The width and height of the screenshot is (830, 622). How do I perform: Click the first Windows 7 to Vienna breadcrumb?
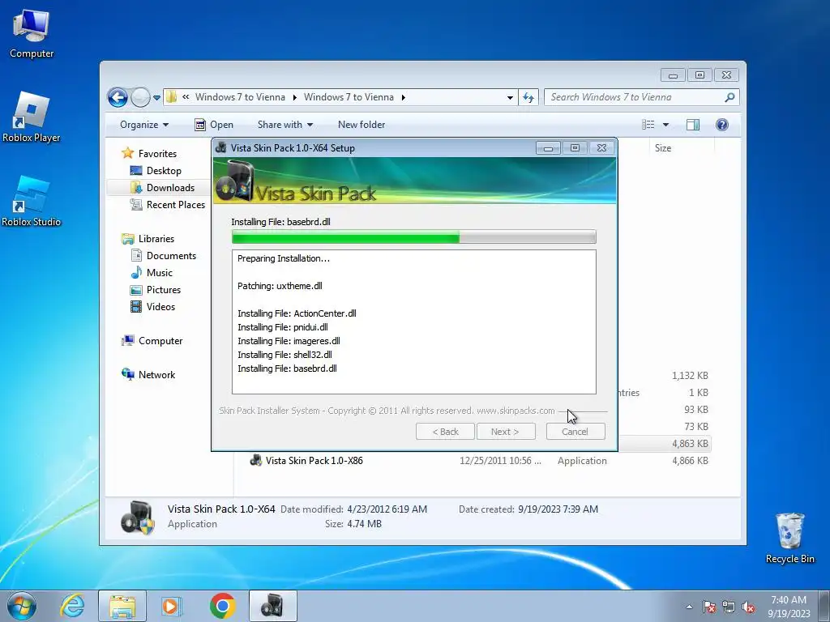click(240, 97)
